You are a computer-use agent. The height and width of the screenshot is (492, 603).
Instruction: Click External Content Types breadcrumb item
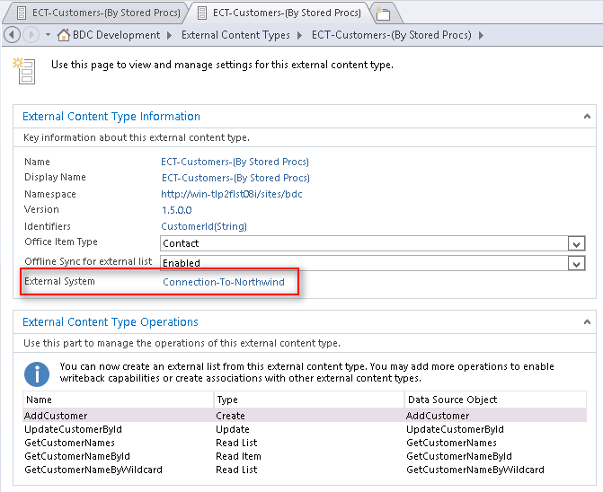[x=235, y=35]
